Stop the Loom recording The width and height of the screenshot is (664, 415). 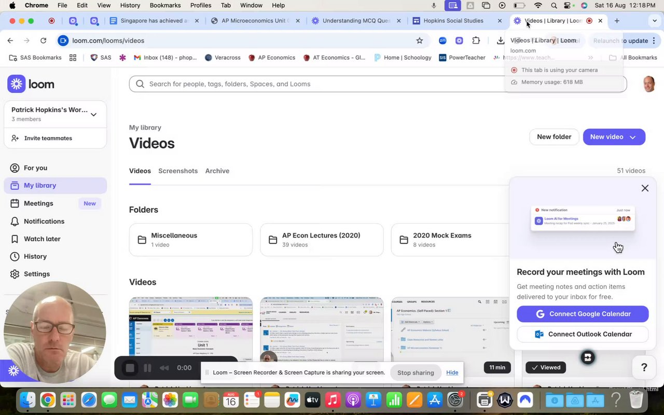[x=130, y=368]
